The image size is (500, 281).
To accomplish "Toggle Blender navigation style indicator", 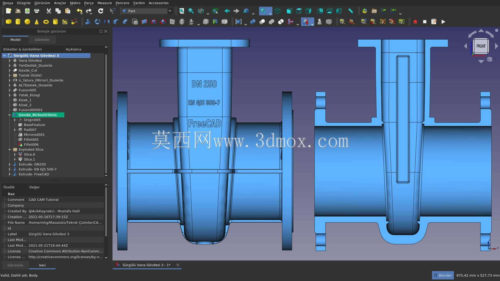I will point(443,275).
